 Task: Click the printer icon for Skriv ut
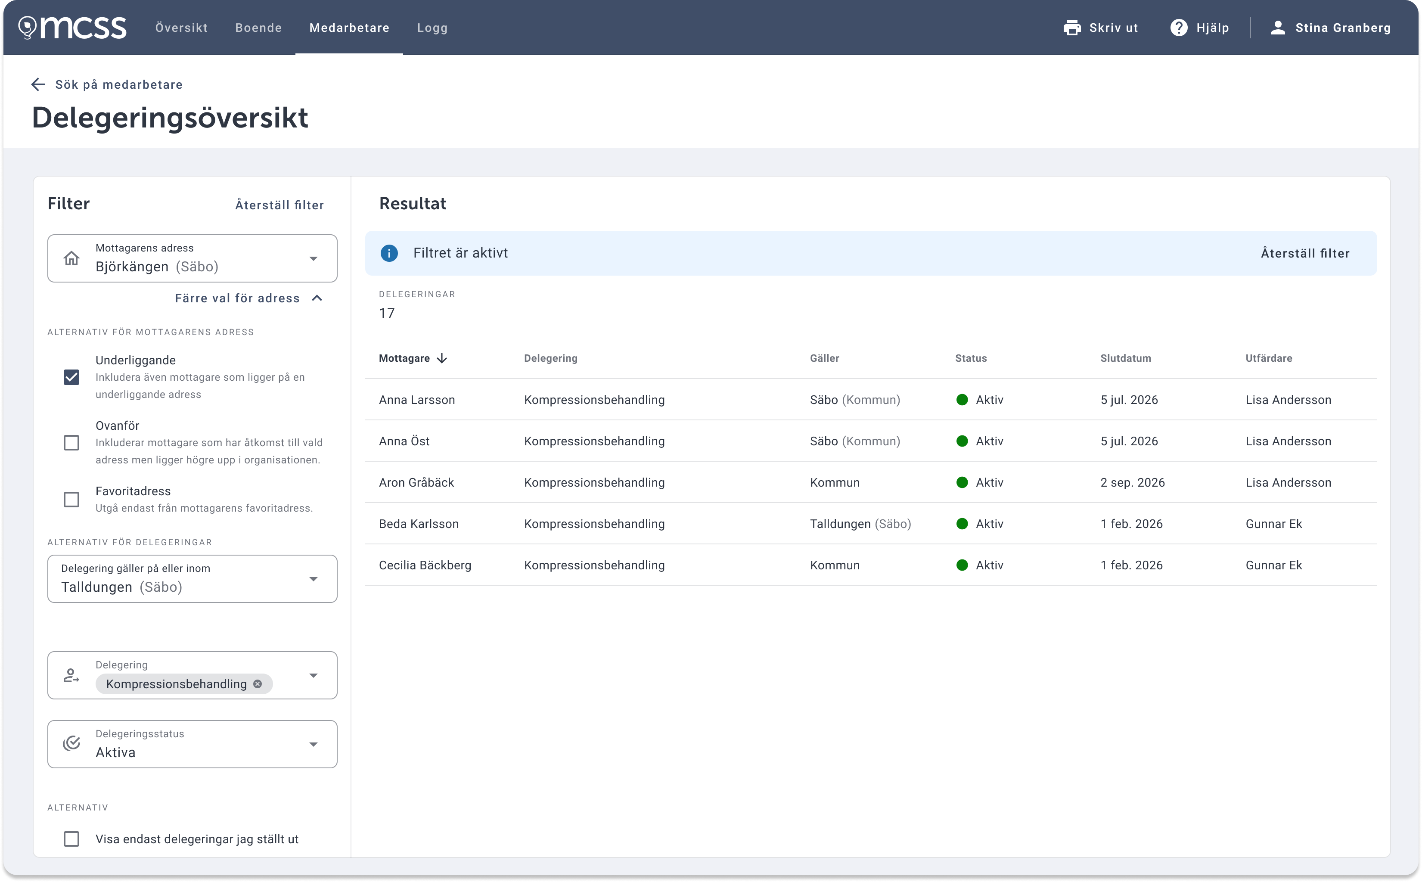1071,28
